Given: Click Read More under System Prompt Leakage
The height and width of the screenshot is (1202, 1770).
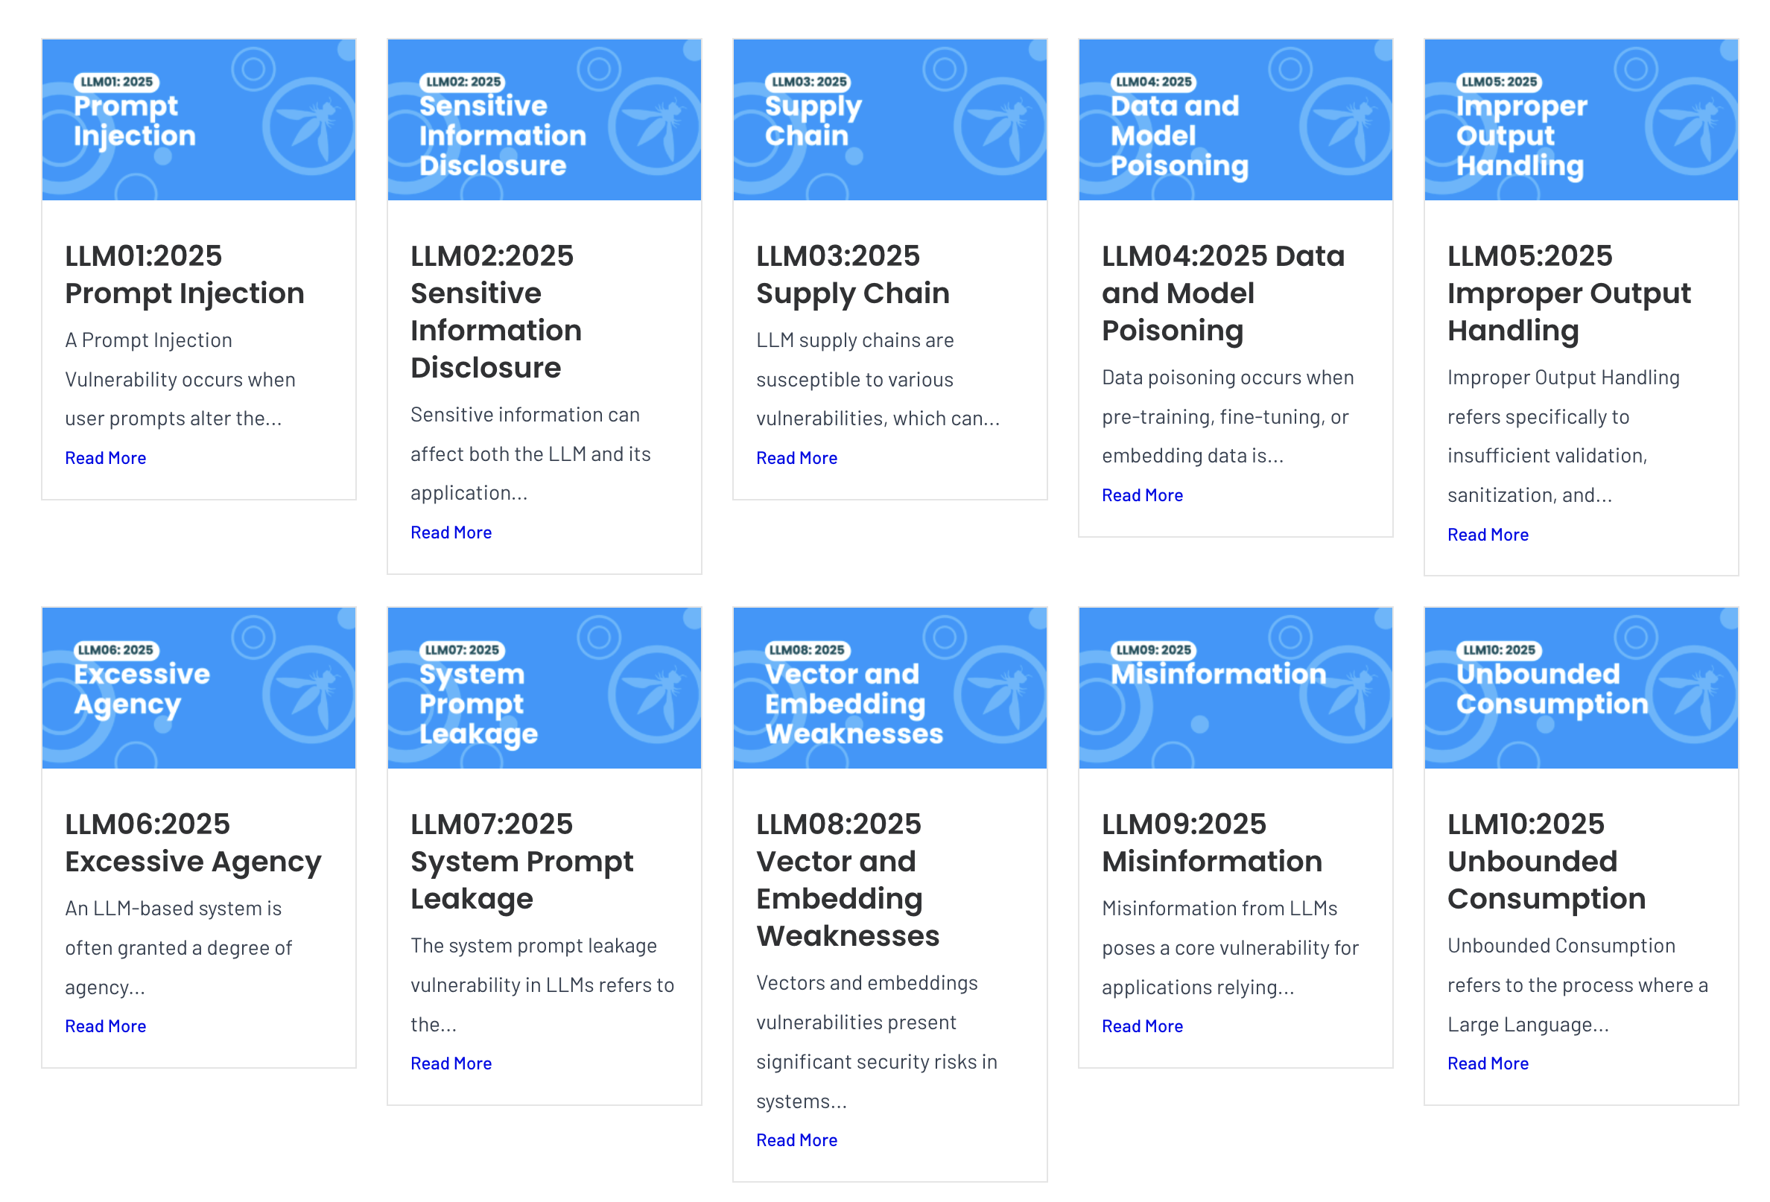Looking at the screenshot, I should coord(451,1063).
